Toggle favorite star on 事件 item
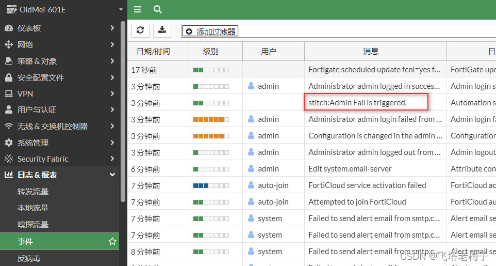 (x=112, y=242)
